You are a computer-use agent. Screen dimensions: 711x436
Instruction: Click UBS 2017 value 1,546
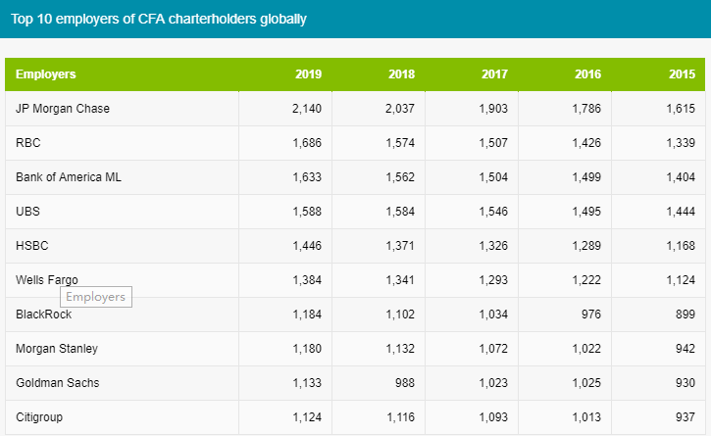click(x=493, y=212)
